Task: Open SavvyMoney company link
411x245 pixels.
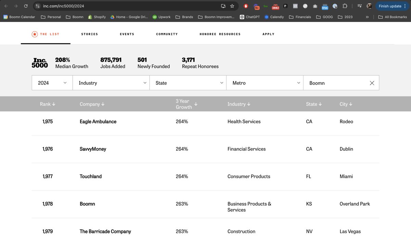Action: [x=93, y=149]
